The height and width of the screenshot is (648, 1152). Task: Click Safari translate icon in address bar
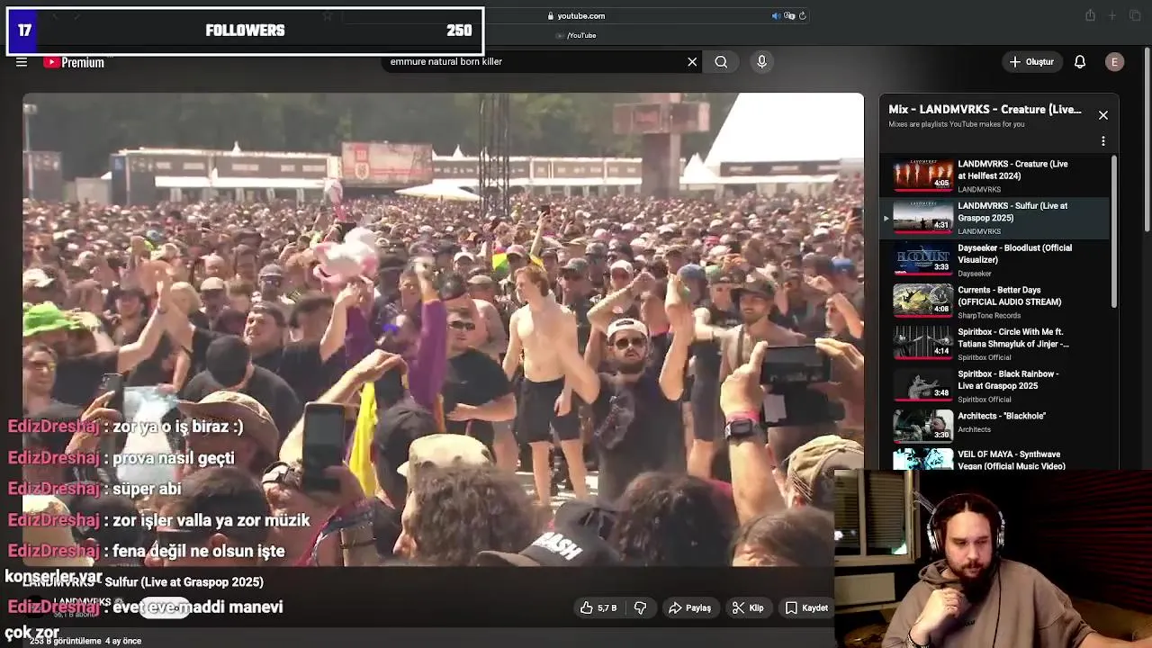(789, 16)
